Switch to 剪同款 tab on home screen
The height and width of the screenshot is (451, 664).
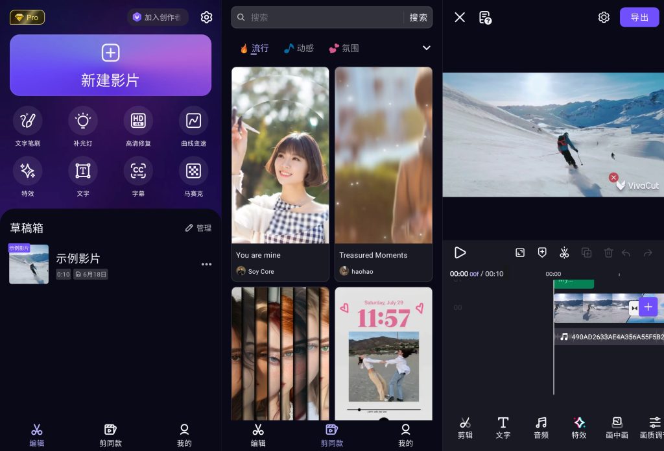(x=110, y=435)
